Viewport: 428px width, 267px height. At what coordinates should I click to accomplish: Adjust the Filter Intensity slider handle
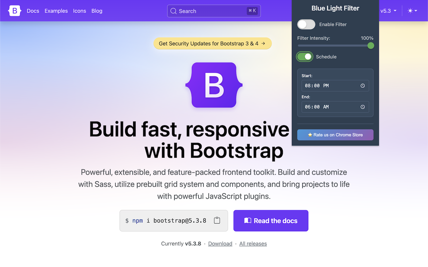370,46
